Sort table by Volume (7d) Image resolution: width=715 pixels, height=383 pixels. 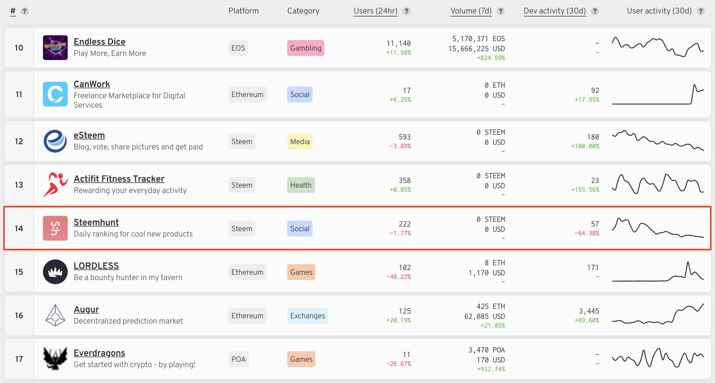471,11
